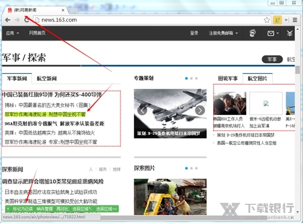Select second dot of 探索图片 carousel
The width and height of the screenshot is (303, 224).
click(x=191, y=169)
